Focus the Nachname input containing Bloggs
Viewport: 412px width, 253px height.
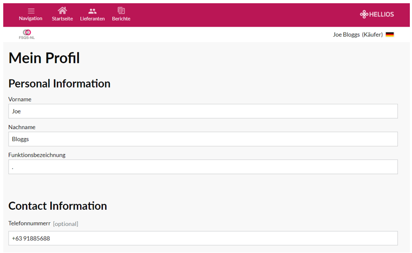[203, 139]
